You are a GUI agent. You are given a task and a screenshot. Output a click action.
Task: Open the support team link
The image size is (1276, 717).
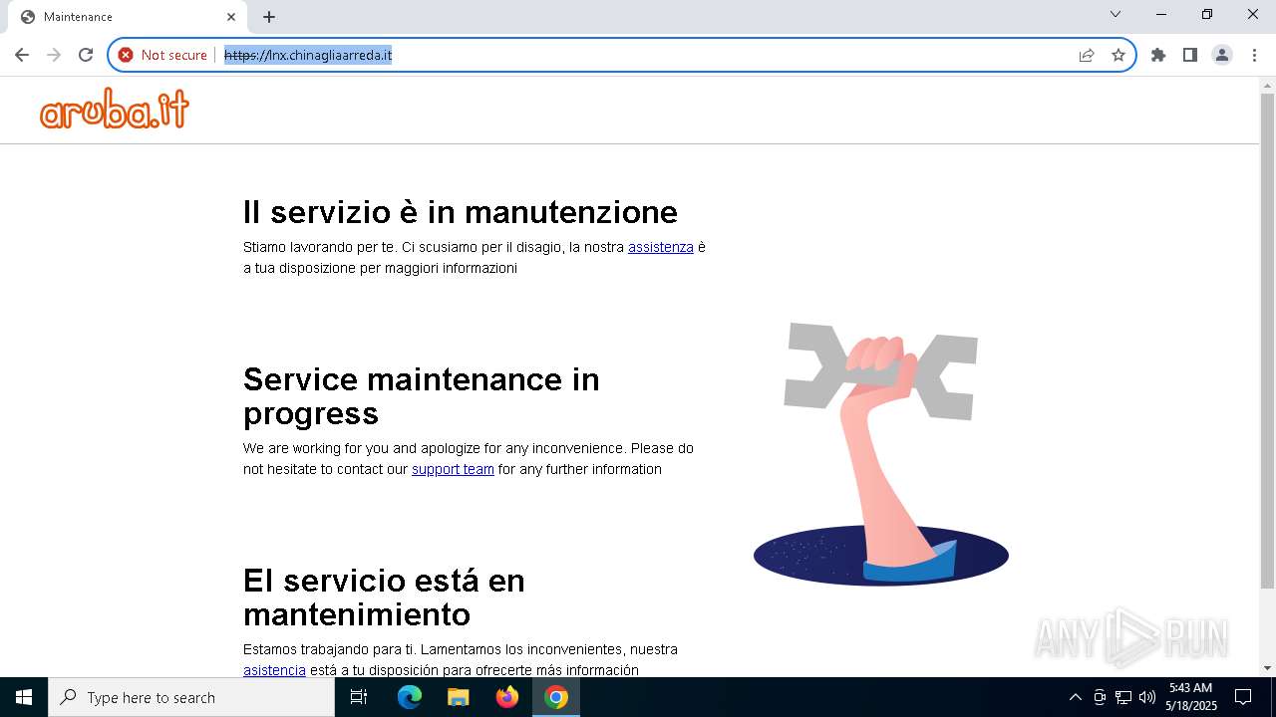[453, 469]
